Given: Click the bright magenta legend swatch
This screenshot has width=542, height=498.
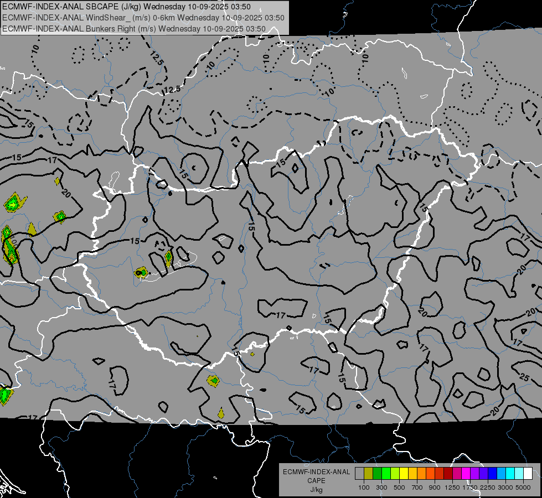Looking at the screenshot, I should (466, 473).
